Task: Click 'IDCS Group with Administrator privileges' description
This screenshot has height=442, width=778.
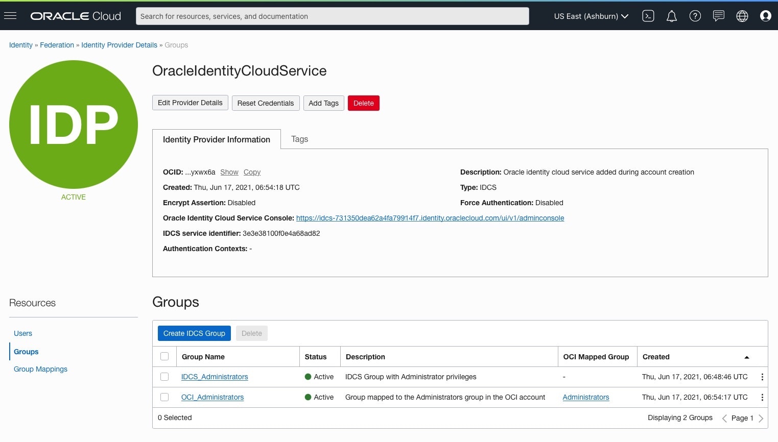Action: 411,377
